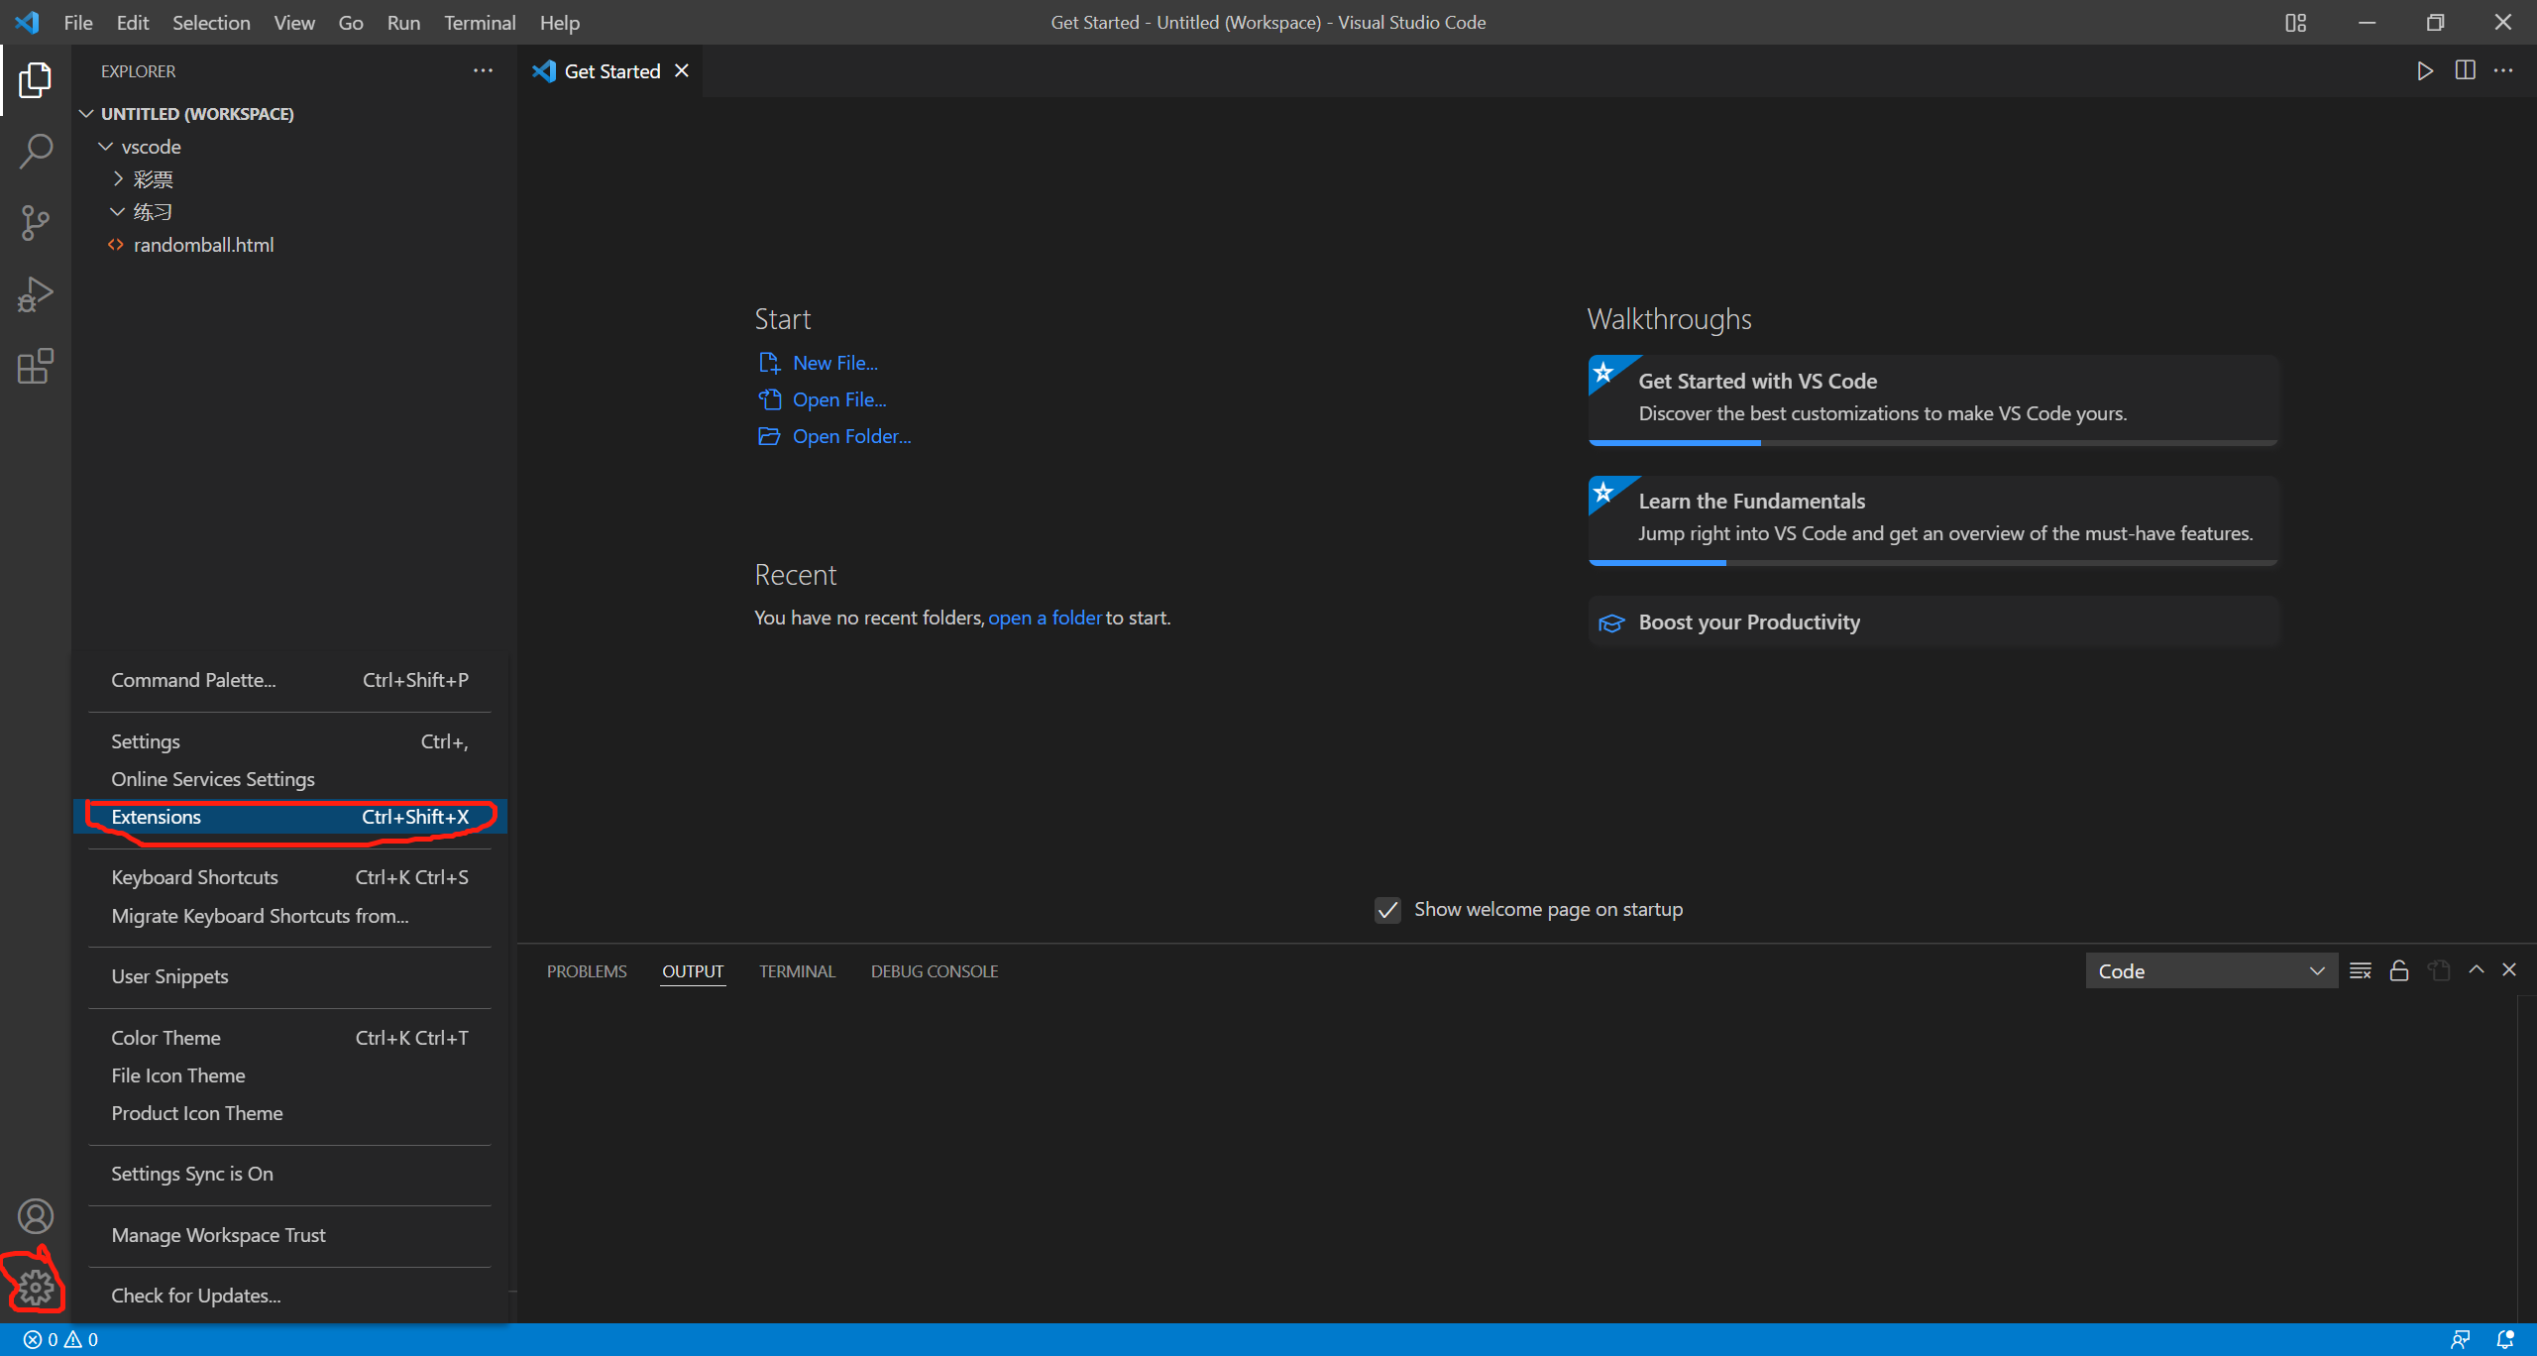Toggle 'Show welcome page on startup' checkbox
2537x1356 pixels.
pos(1387,909)
